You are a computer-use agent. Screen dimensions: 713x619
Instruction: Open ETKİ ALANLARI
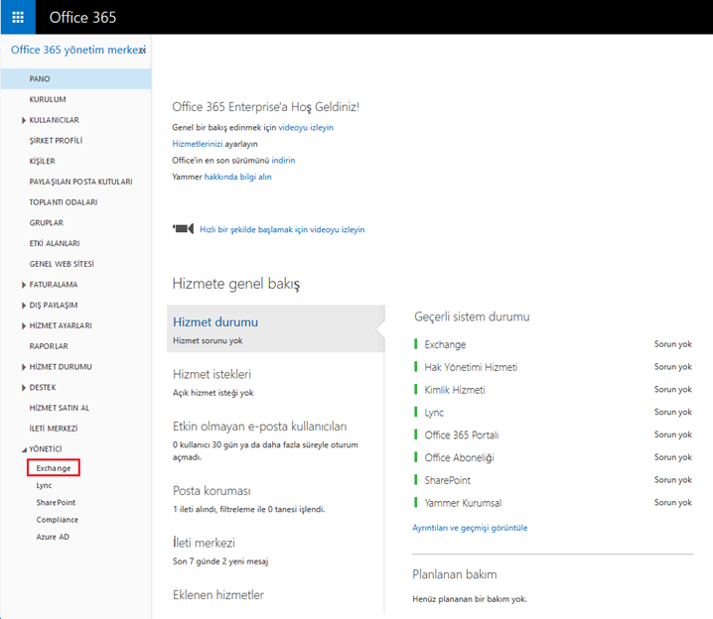(x=55, y=243)
